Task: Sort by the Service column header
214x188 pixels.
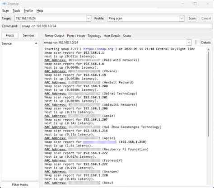Action: 19,43
